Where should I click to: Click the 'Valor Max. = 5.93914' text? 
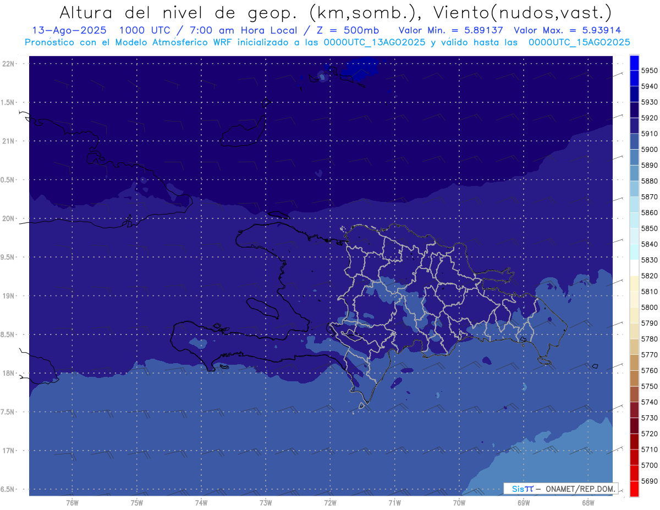[567, 30]
